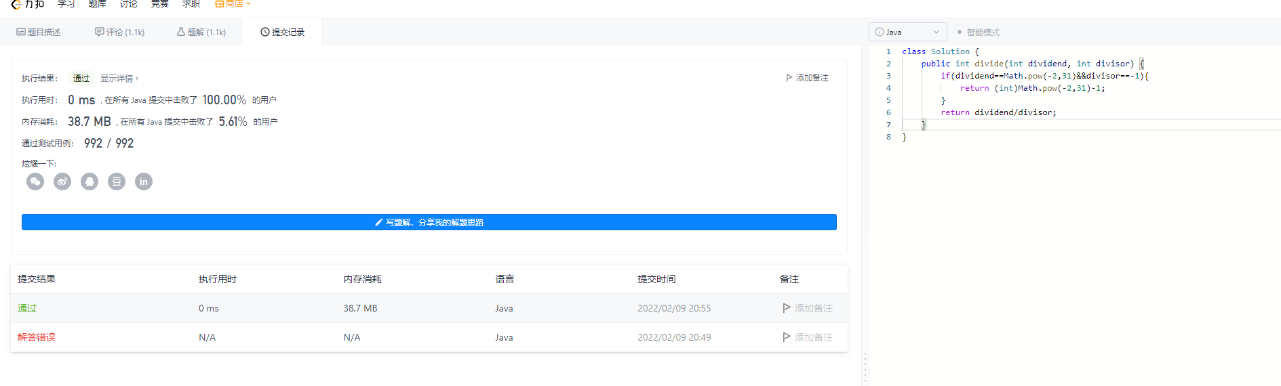Share result via QQ icon
This screenshot has height=386, width=1281.
coord(90,181)
